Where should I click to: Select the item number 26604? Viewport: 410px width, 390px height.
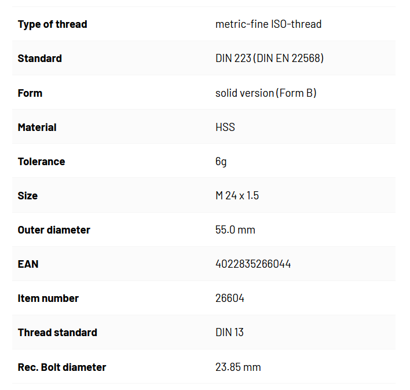point(230,298)
